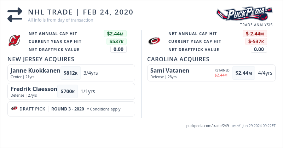Image resolution: width=283 pixels, height=148 pixels.
Task: Click New Jersey's 0.00 draft pick value
Action: [119, 49]
